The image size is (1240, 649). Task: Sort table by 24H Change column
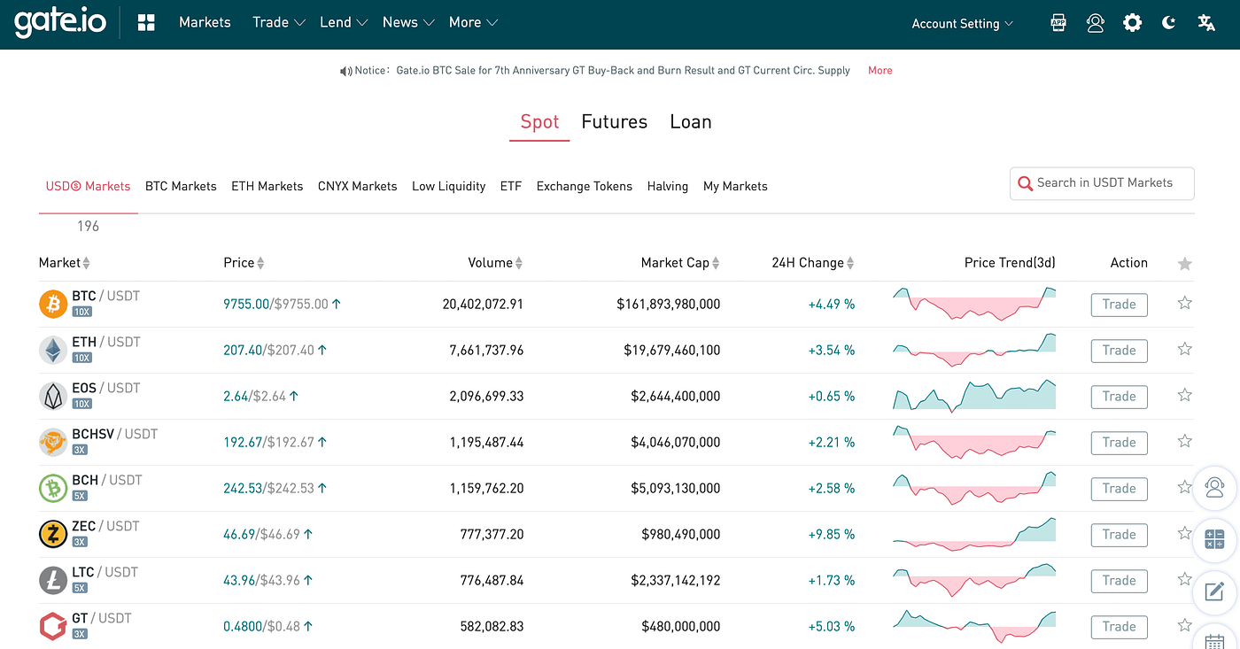click(813, 263)
